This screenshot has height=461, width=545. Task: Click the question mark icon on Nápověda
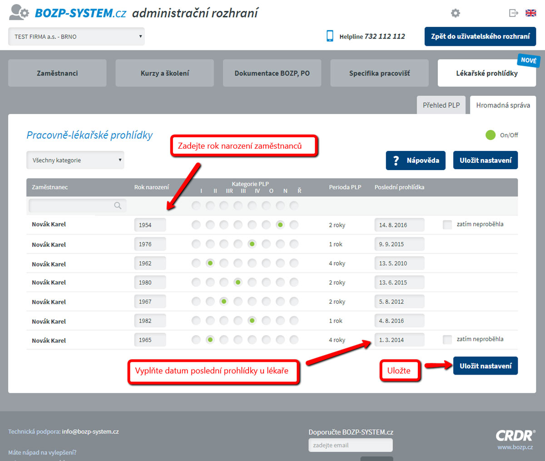pyautogui.click(x=396, y=160)
